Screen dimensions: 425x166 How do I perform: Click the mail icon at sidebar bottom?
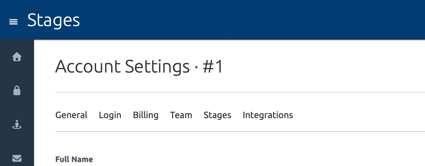pos(17,158)
